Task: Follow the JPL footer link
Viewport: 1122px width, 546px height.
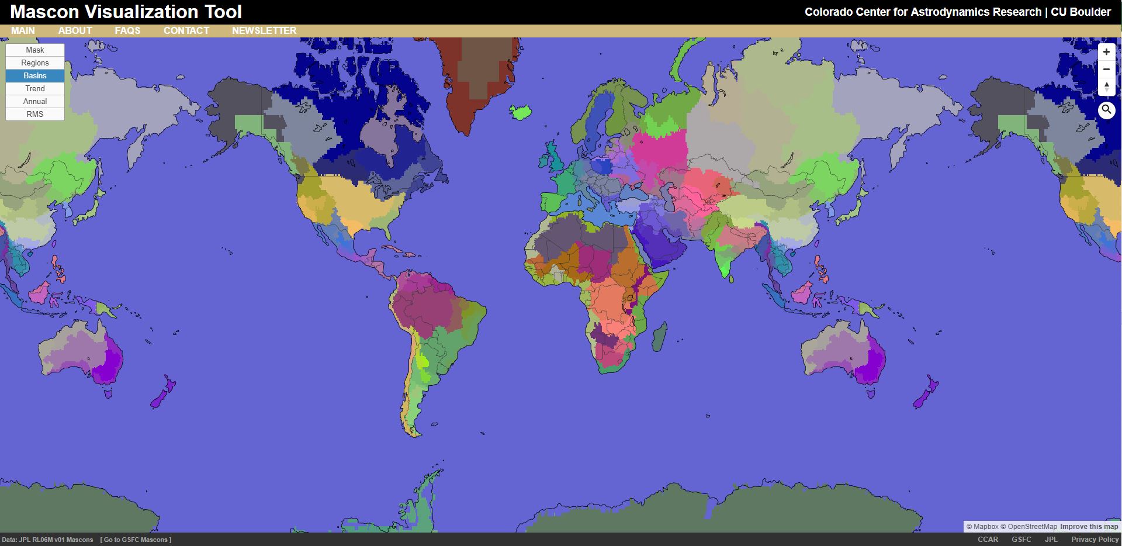Action: pos(1051,540)
